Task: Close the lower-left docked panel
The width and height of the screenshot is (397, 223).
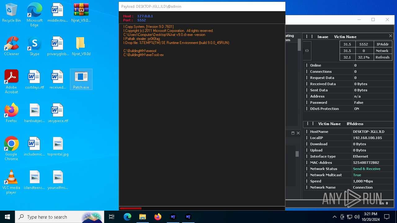Action: 298,133
